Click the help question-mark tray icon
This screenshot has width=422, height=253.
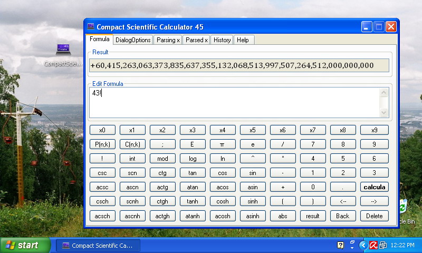[x=340, y=245]
